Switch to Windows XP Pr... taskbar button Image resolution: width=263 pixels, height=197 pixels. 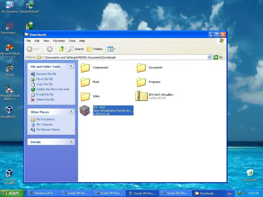(x=43, y=193)
